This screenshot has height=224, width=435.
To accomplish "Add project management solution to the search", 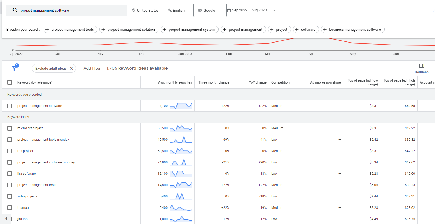I will 129,29.
